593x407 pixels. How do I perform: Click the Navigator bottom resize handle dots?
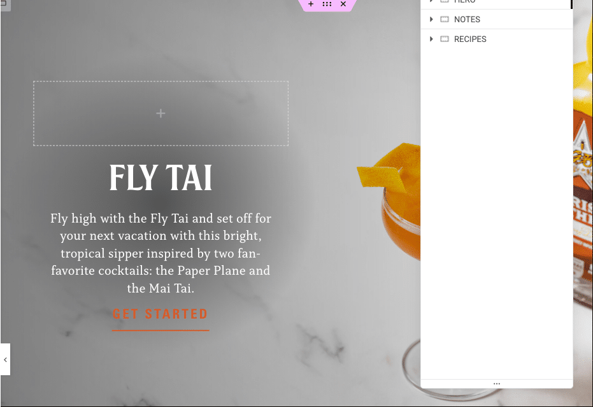tap(497, 383)
